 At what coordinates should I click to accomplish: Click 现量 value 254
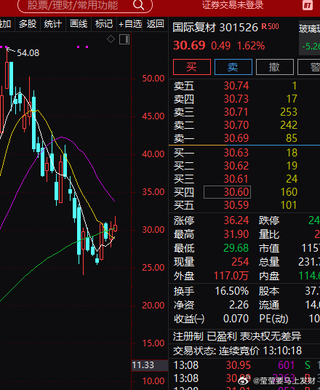pos(240,262)
